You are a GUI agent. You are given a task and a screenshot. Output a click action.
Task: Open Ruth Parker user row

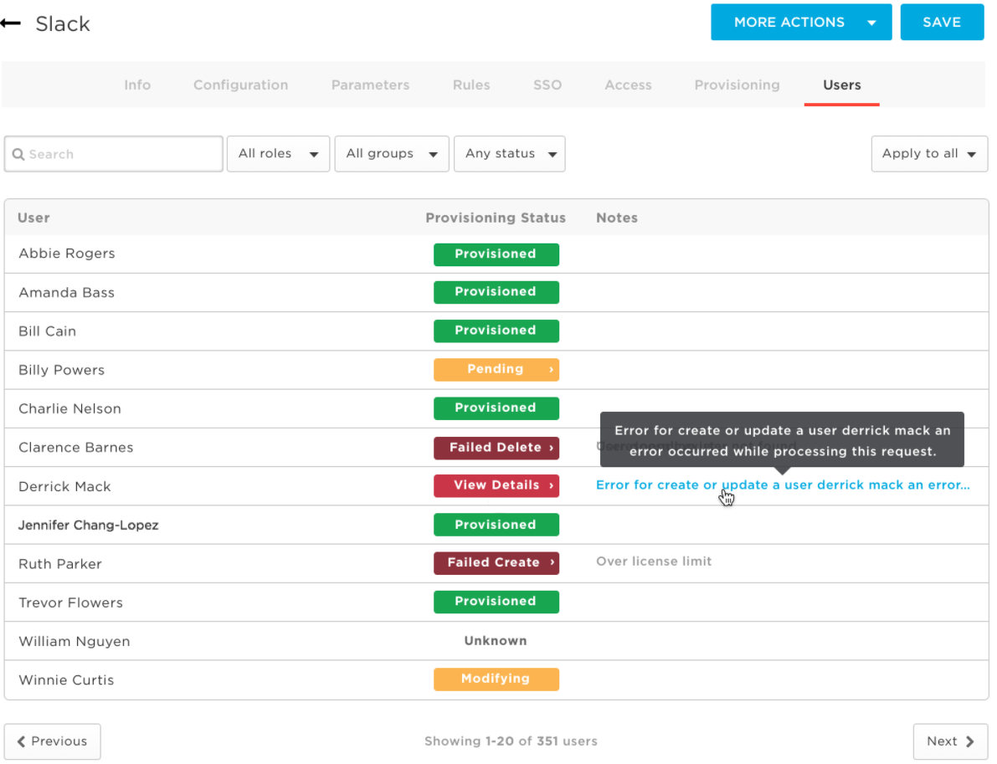(496, 564)
